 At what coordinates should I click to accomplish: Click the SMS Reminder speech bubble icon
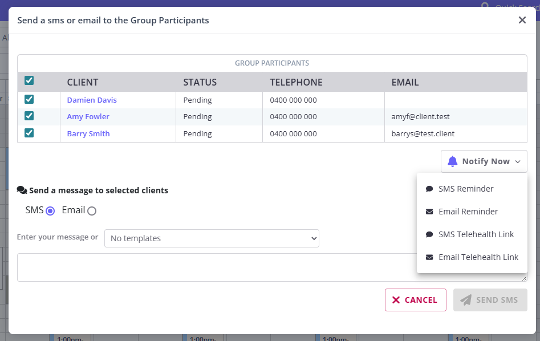coord(429,189)
